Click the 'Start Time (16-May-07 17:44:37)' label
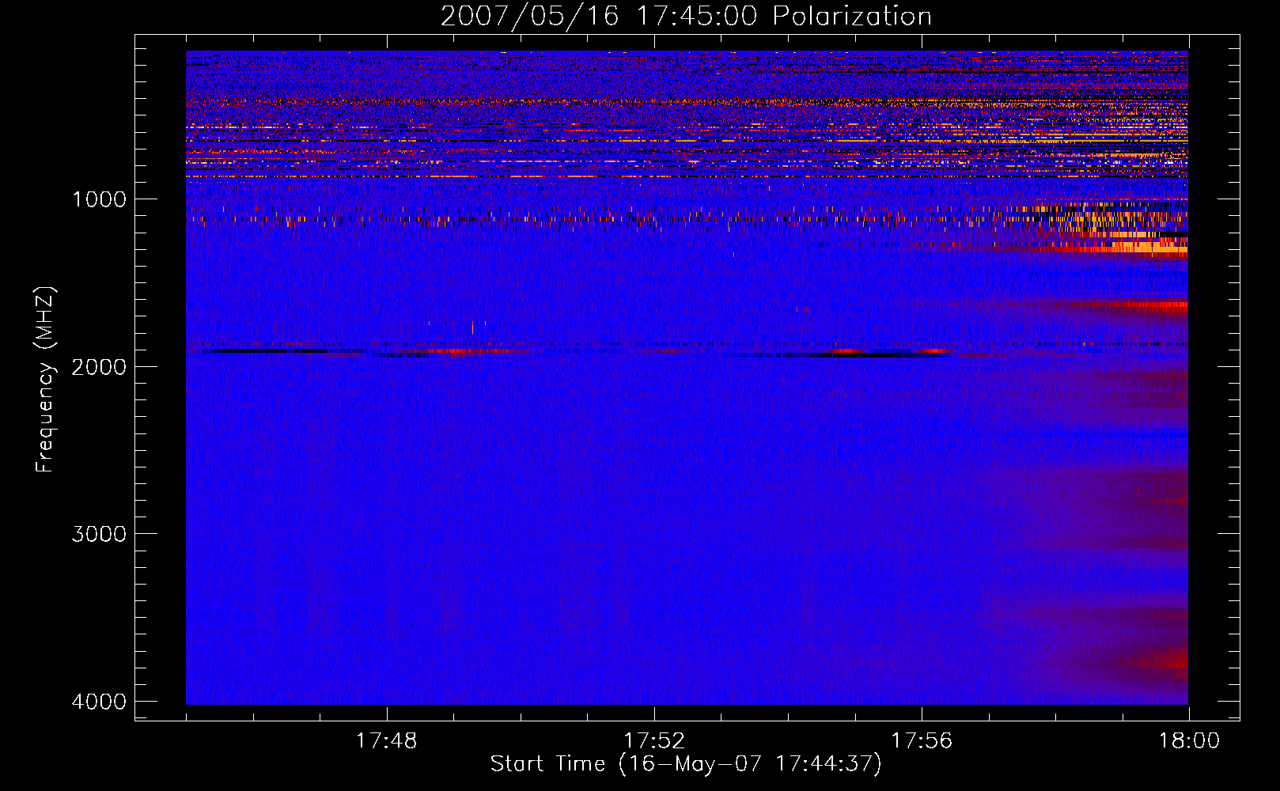This screenshot has width=1280, height=791. (686, 764)
